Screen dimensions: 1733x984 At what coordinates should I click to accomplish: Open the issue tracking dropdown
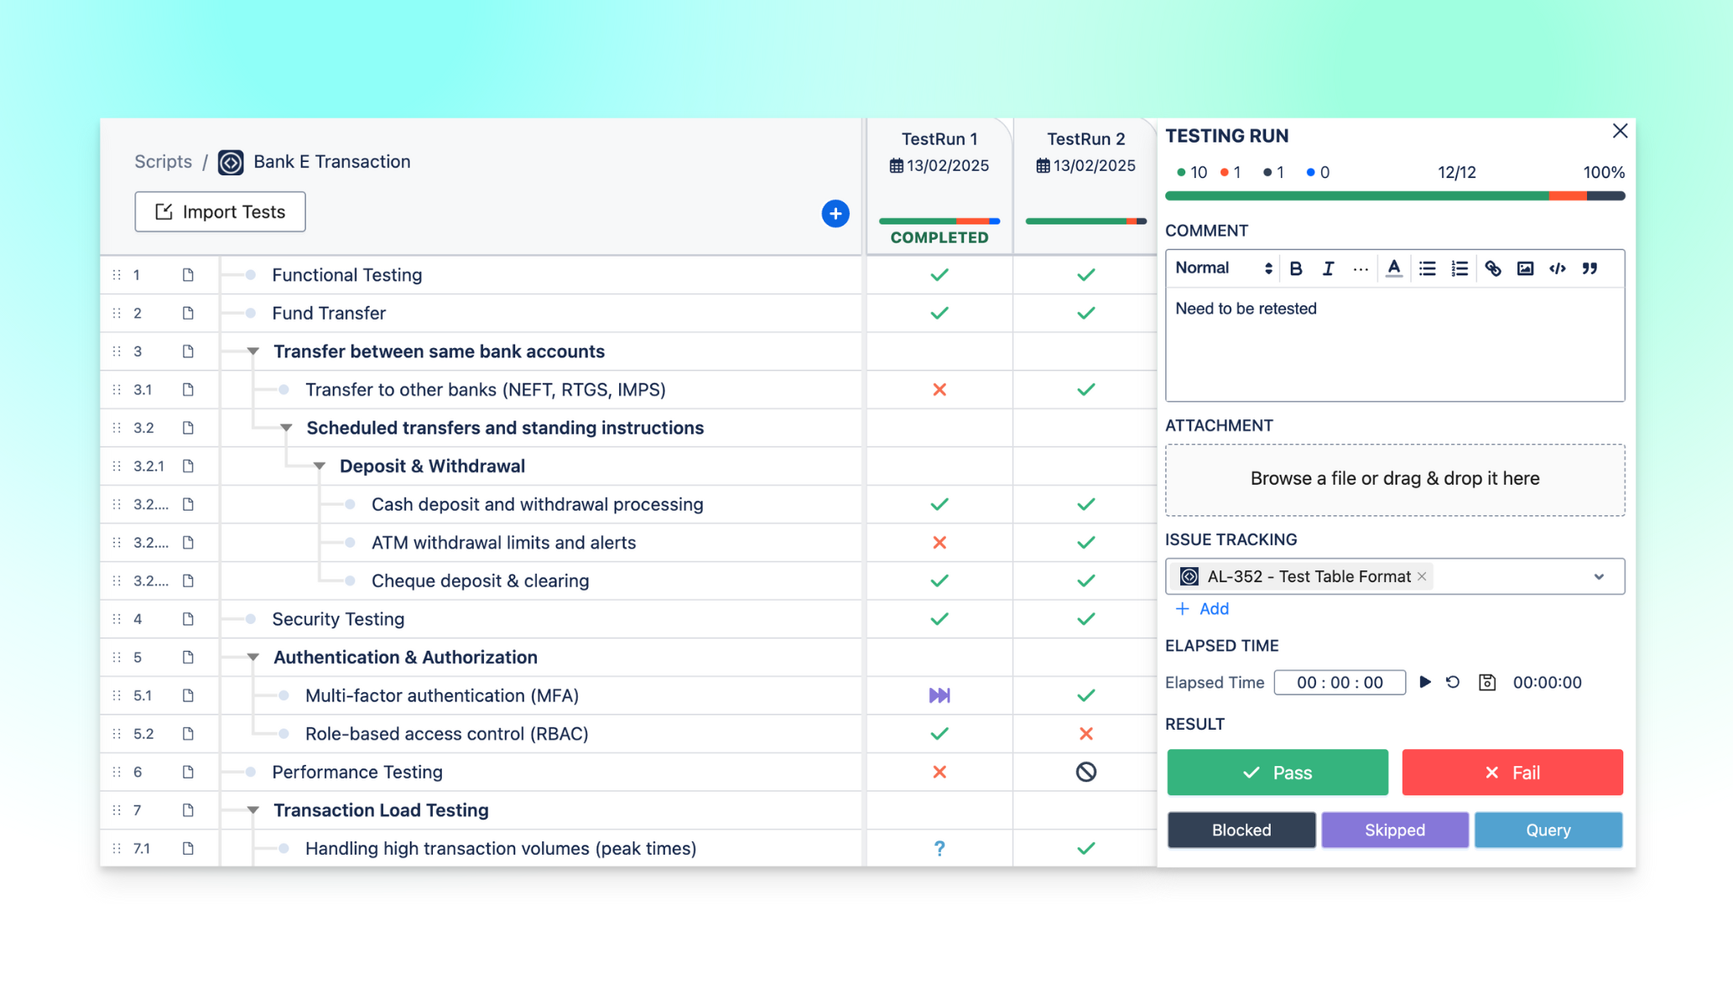(1598, 576)
